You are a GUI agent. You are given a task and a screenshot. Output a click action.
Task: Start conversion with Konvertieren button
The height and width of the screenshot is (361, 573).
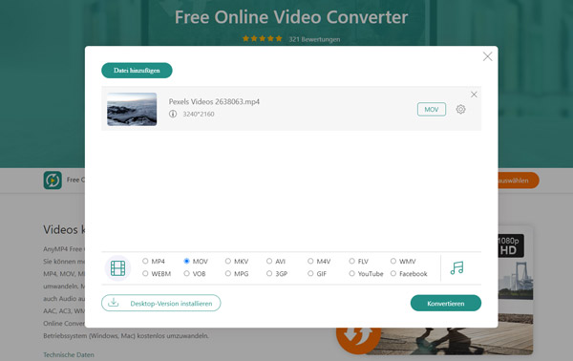(446, 304)
